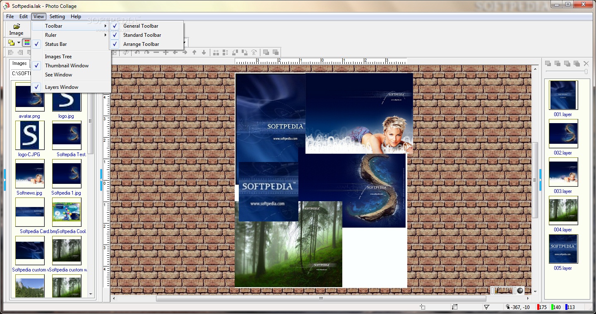This screenshot has width=596, height=314.
Task: Open the Toolbar submenu entry
Action: pyautogui.click(x=71, y=26)
